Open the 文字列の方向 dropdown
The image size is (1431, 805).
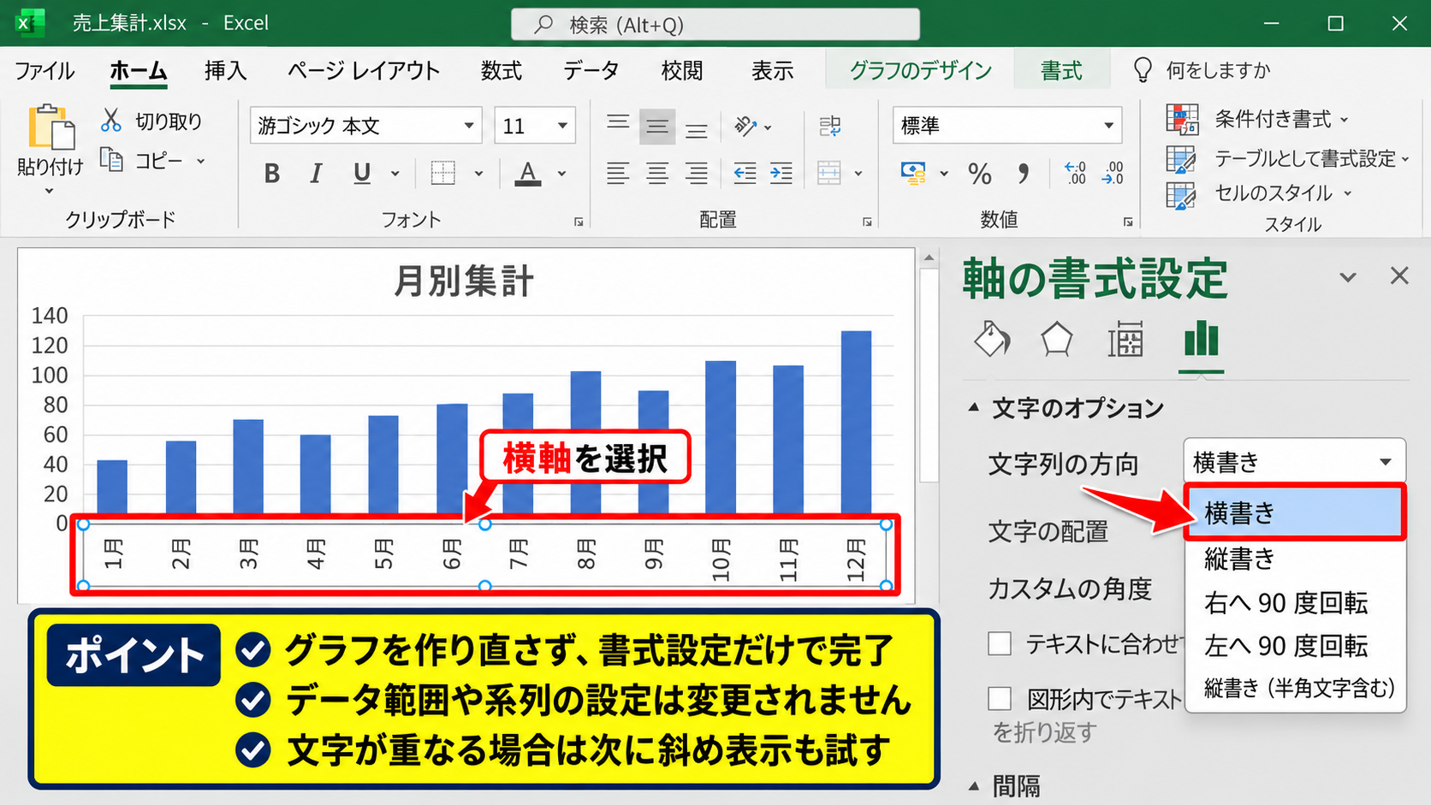click(1294, 462)
